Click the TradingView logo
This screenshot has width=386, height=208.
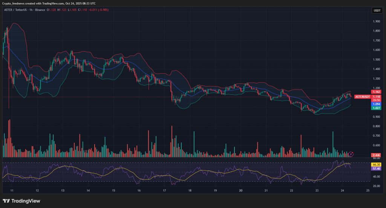click(21, 201)
